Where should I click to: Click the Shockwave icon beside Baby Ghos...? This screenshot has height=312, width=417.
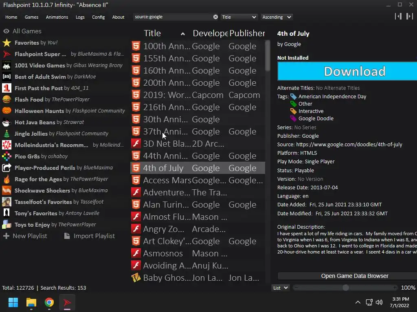click(136, 278)
